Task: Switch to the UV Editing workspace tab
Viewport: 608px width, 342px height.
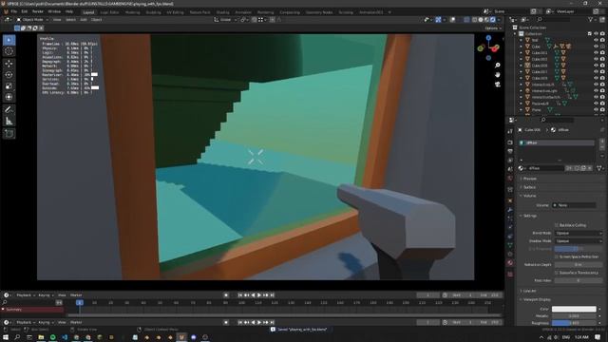Action: coord(175,12)
